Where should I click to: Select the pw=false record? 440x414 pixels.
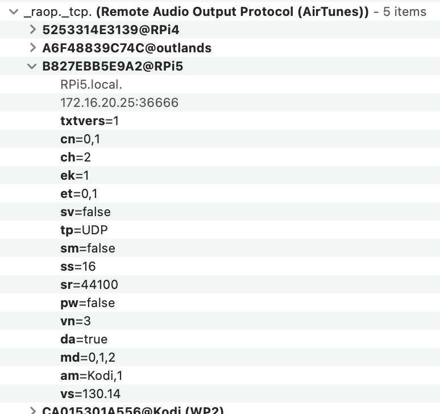[x=220, y=303]
